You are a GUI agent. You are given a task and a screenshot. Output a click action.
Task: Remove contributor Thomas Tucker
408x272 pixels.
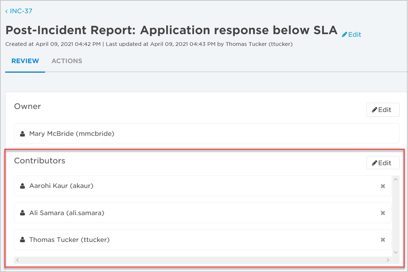383,240
